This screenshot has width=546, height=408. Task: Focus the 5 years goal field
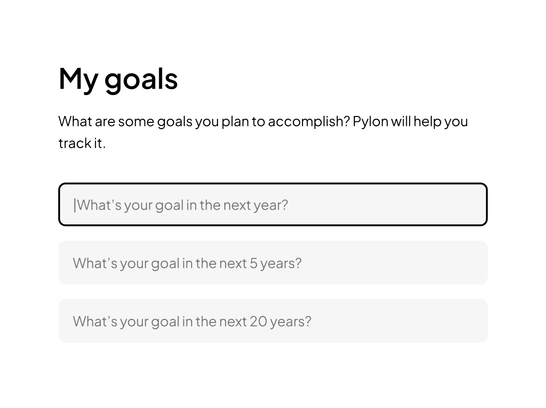pos(273,263)
